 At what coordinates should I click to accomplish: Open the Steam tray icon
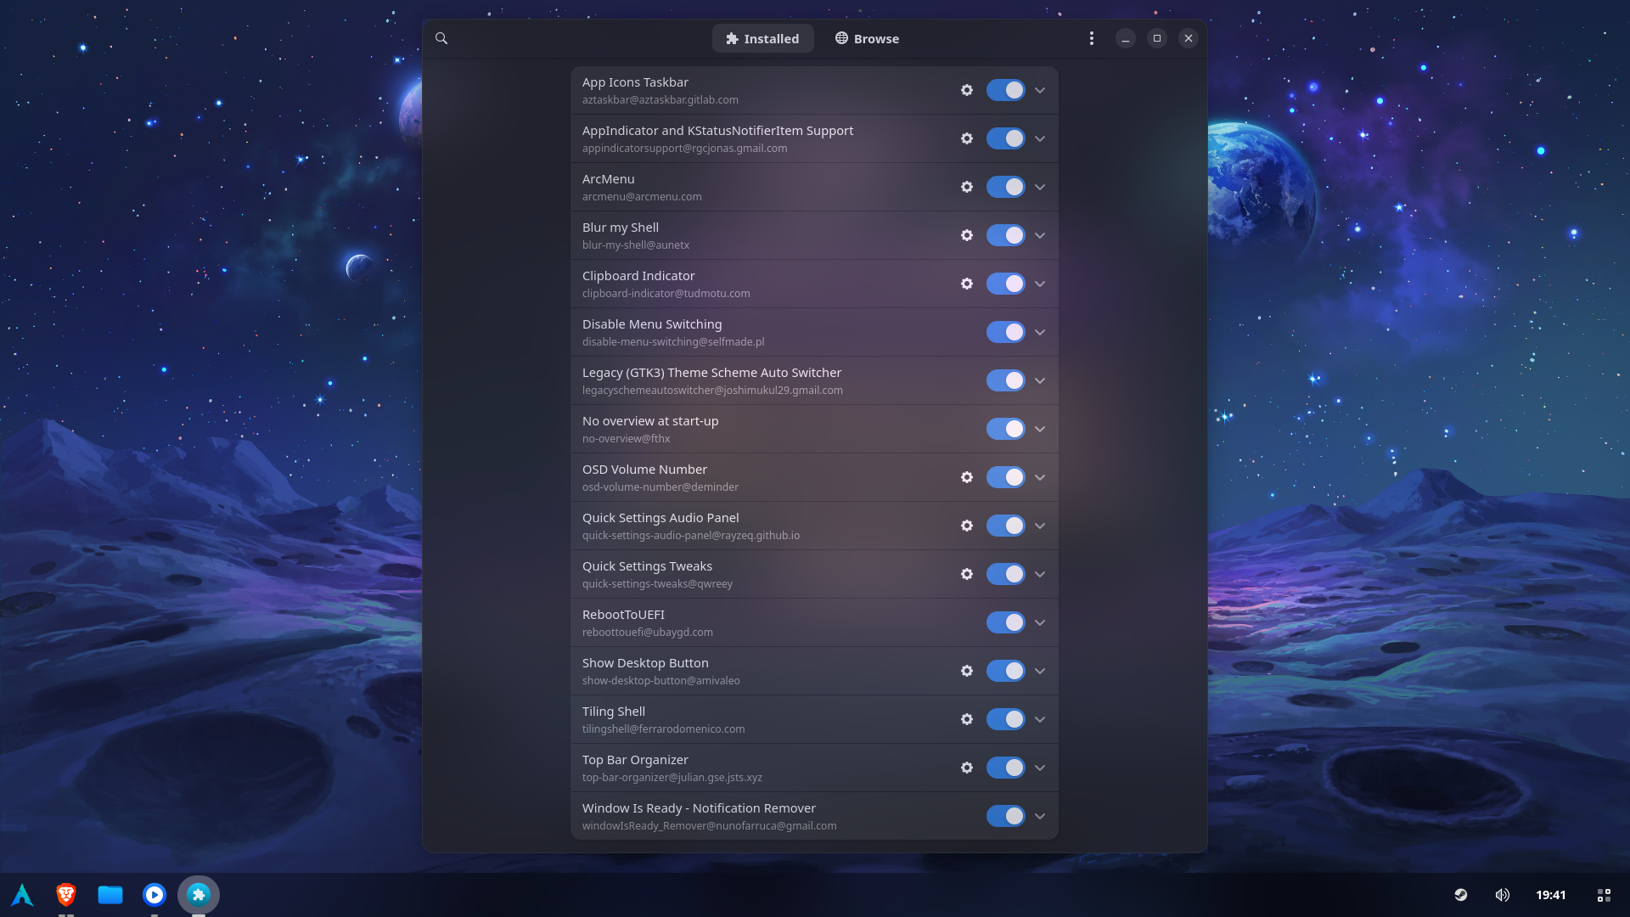point(1461,895)
